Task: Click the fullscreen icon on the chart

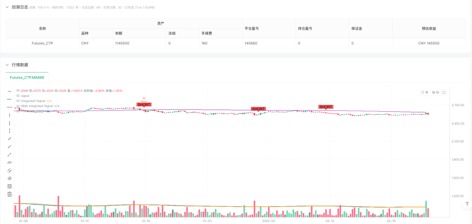Action: coord(444,92)
